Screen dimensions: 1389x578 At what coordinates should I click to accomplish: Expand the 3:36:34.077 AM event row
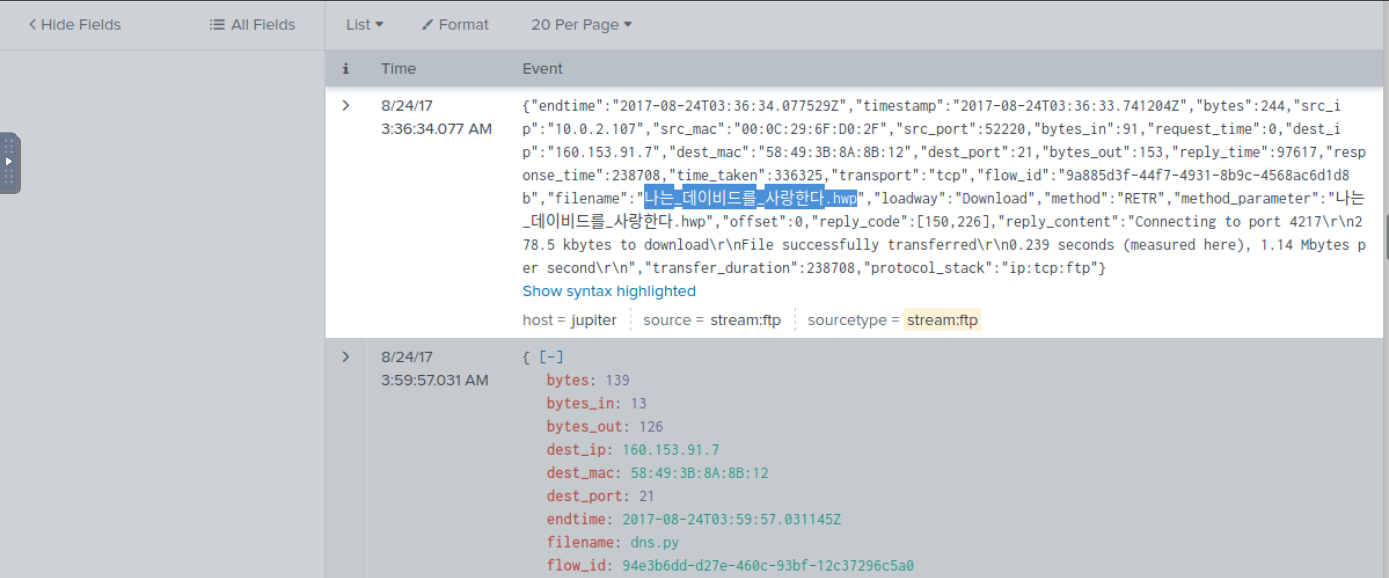point(346,106)
